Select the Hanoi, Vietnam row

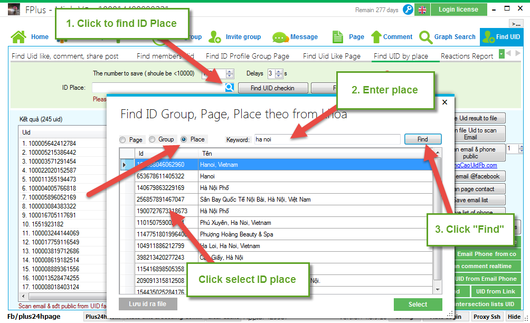point(277,165)
